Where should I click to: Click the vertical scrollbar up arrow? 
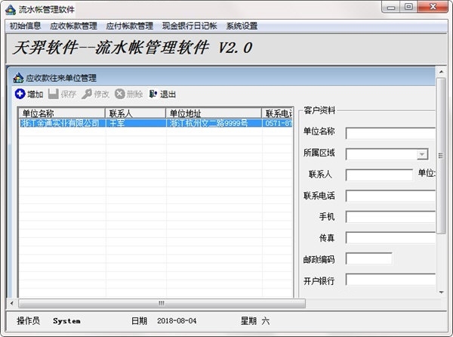441,71
